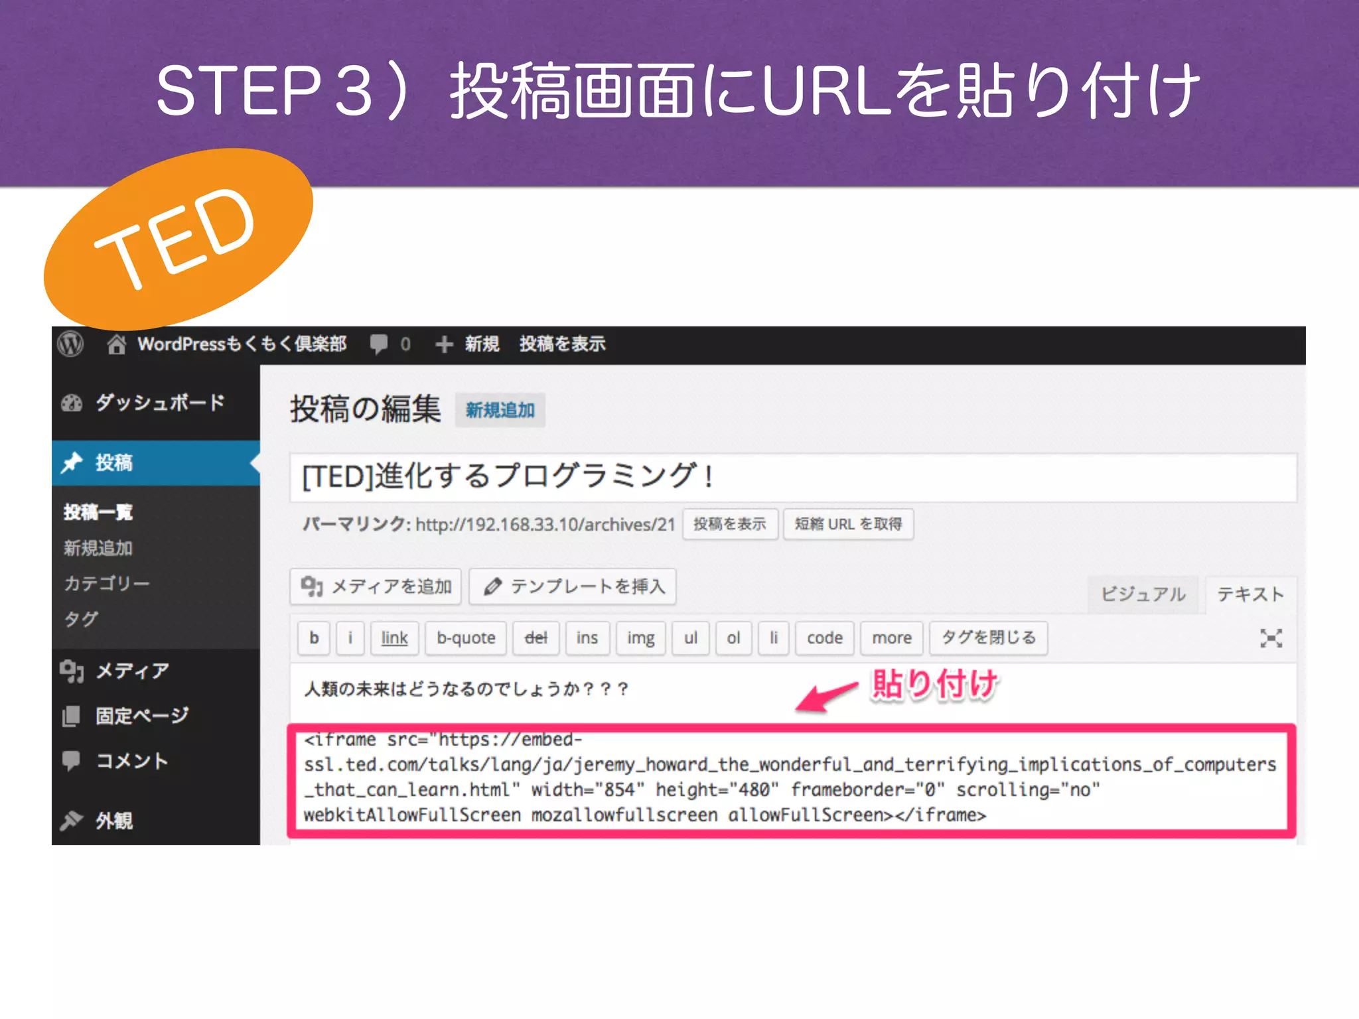This screenshot has height=1019, width=1359.
Task: Open タグ submenu item
Action: coord(81,619)
